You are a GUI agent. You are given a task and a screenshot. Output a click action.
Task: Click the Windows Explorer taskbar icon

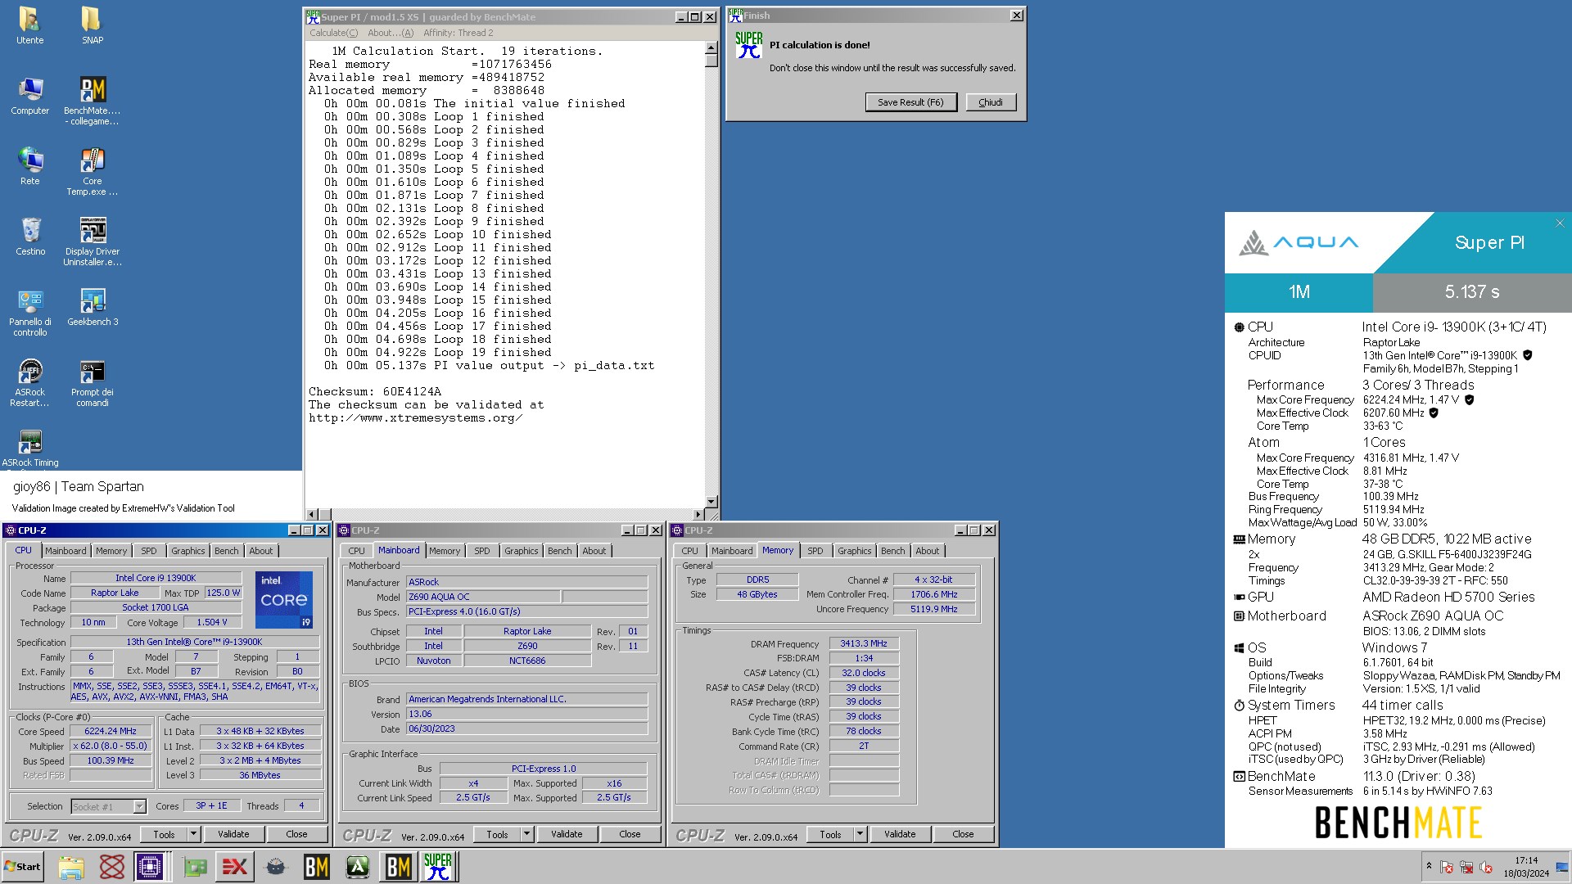click(71, 867)
